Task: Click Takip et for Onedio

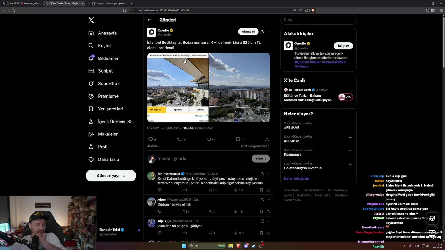Action: [x=343, y=46]
